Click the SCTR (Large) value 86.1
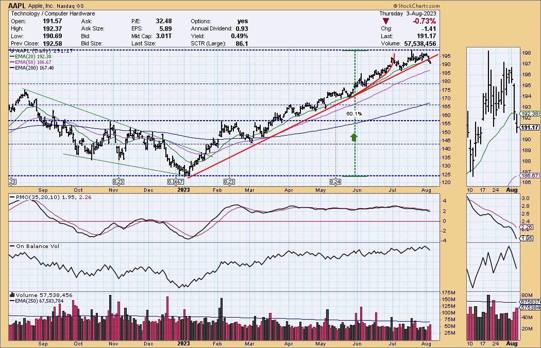This screenshot has height=348, width=541. click(242, 44)
